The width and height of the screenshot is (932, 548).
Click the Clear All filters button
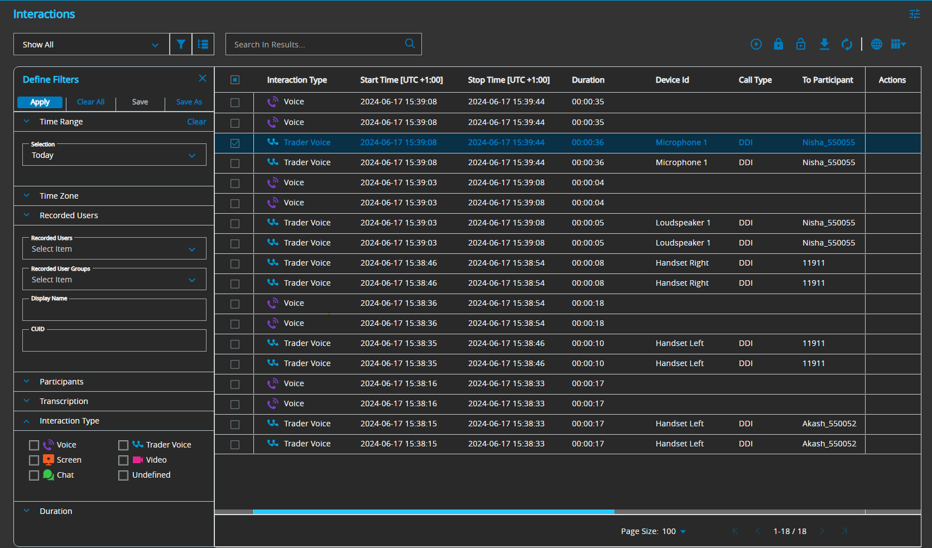tap(90, 102)
